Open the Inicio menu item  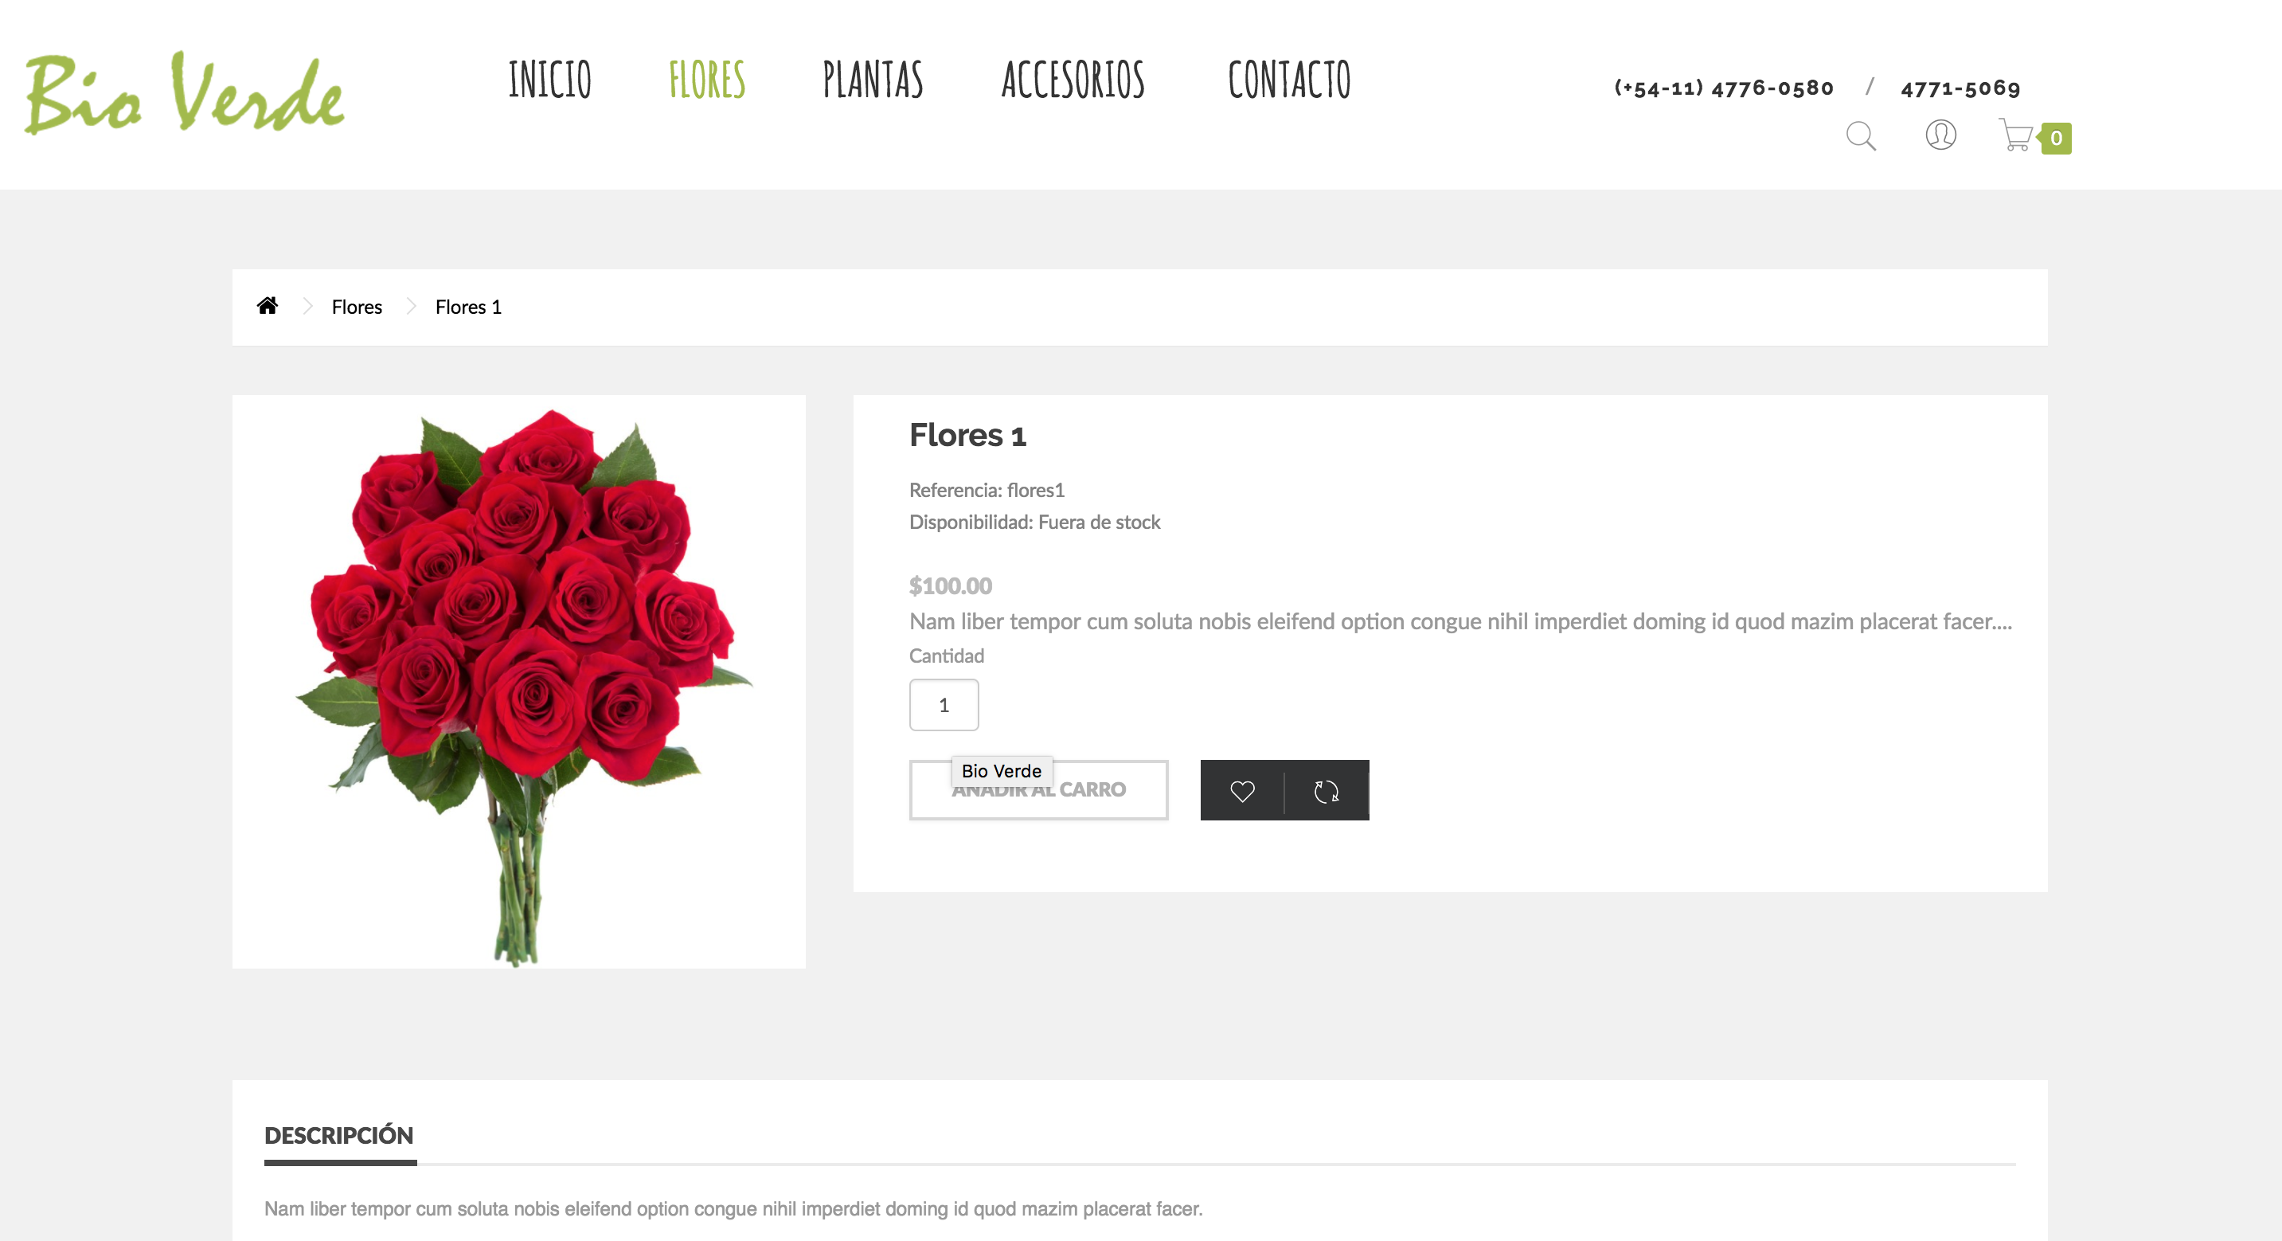(549, 79)
